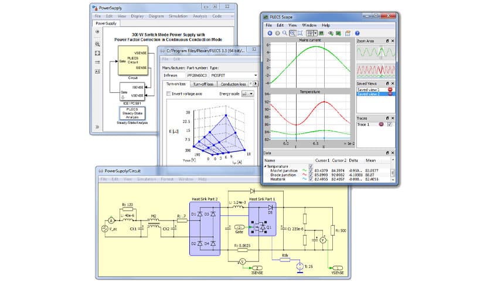Collapse the Temperature group in Data table
Viewport: 490px width, 283px height.
[x=266, y=166]
